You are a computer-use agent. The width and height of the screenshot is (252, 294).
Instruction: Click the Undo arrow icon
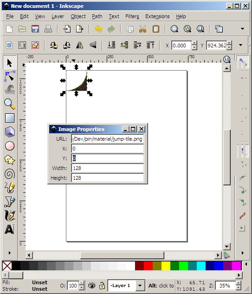pyautogui.click(x=98, y=29)
